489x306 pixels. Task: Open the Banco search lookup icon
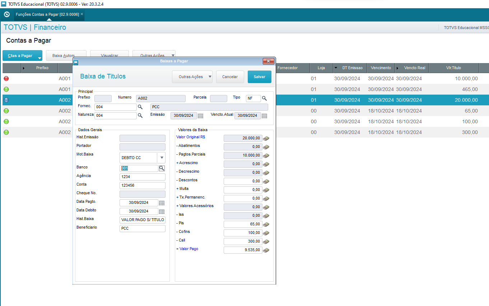pos(162,168)
